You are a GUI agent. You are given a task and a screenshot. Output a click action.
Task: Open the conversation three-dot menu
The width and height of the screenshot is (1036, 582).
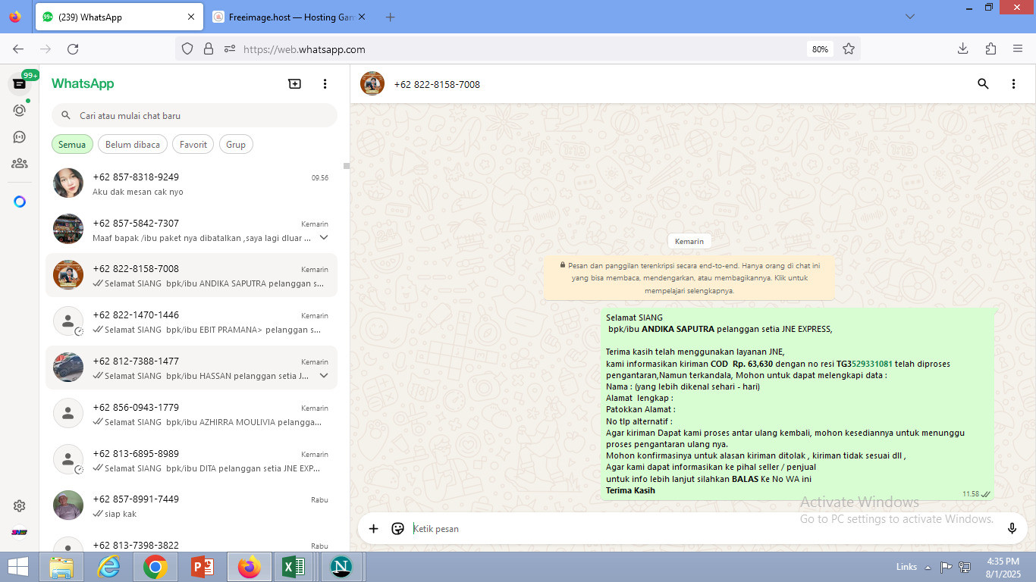[x=1013, y=84]
